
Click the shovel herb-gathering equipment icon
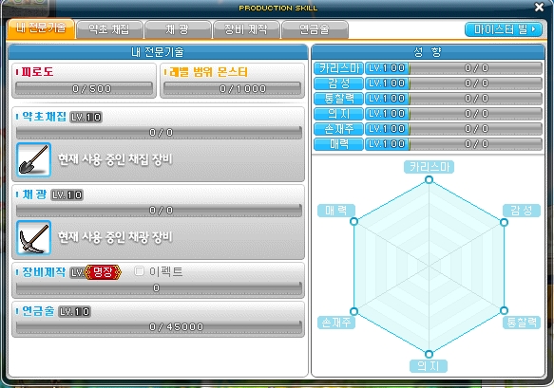point(33,159)
